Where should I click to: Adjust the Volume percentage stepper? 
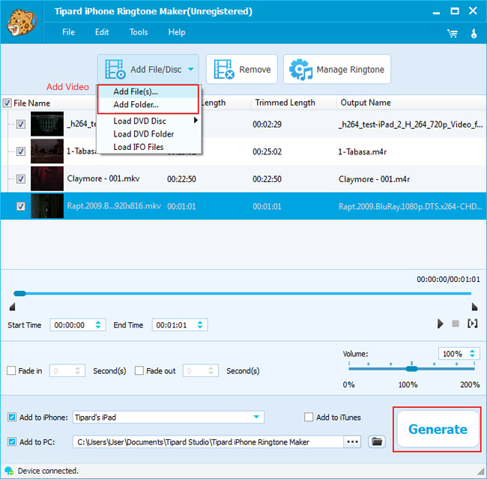point(473,354)
